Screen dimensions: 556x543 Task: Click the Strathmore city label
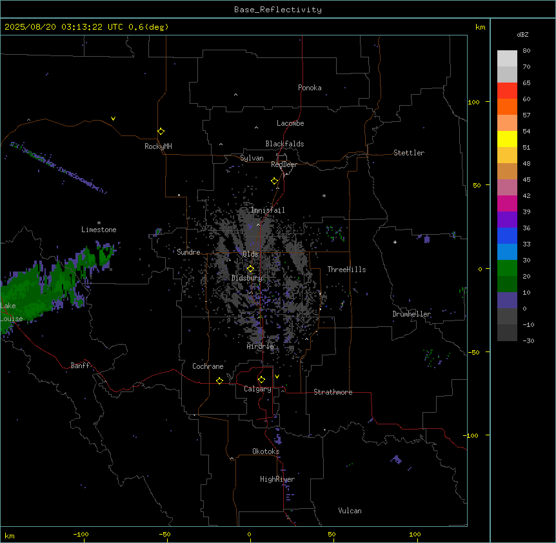[x=333, y=392]
